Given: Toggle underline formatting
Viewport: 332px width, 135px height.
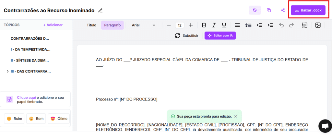Looking at the screenshot, I should coord(224,25).
